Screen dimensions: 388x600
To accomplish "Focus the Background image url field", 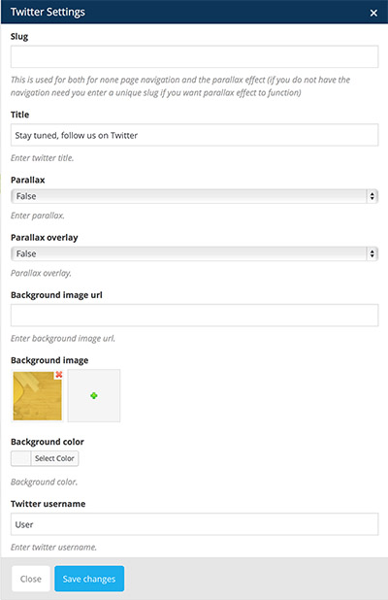I will coord(195,315).
